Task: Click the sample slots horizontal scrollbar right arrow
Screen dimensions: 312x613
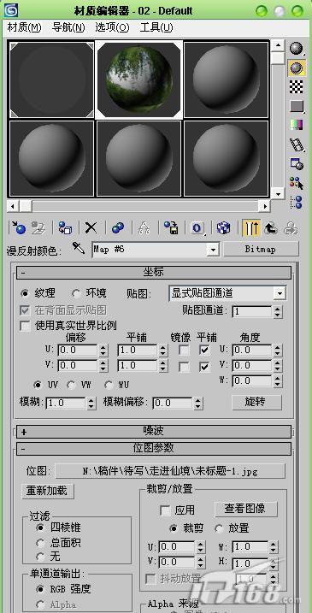Action: pyautogui.click(x=265, y=206)
